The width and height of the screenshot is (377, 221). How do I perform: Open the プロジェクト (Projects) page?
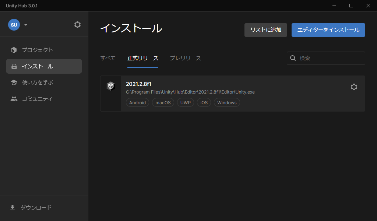(37, 50)
